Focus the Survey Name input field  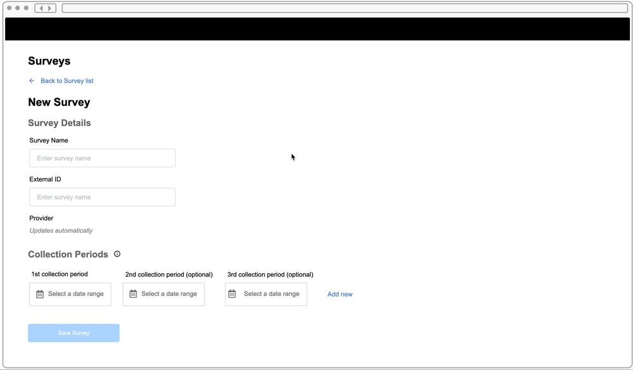[103, 158]
